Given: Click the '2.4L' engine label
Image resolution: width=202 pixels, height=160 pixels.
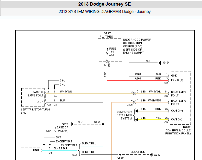Looking at the screenshot, I should click(62, 84).
